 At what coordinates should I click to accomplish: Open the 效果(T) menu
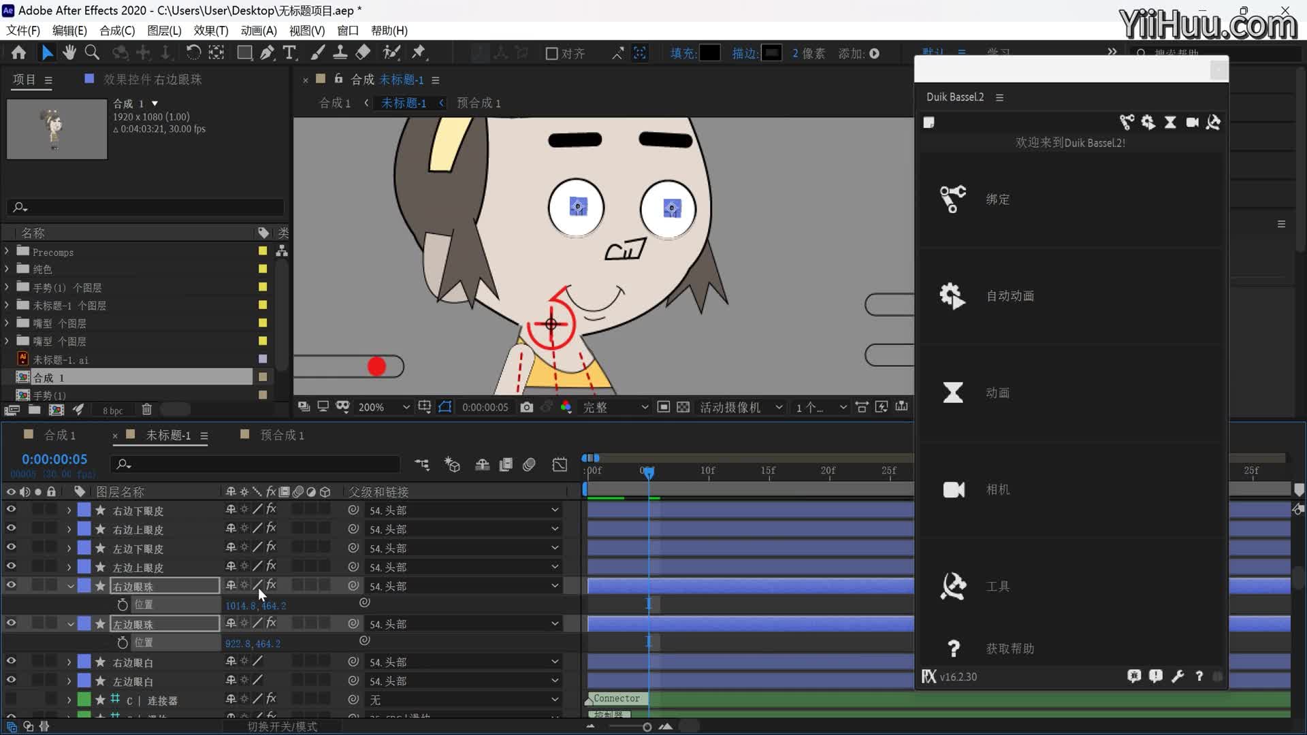point(211,31)
